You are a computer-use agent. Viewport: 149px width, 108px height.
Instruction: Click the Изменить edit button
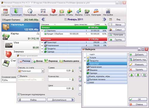(x=138, y=65)
